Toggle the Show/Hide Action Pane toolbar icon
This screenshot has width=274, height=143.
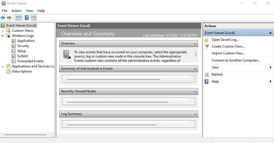coord(34,18)
